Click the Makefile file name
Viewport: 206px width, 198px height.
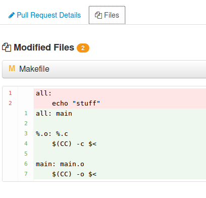coord(34,69)
